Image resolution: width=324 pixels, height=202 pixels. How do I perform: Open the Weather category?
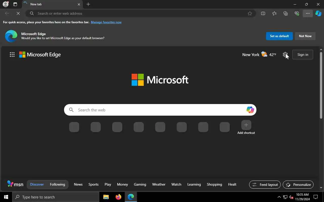(x=159, y=184)
